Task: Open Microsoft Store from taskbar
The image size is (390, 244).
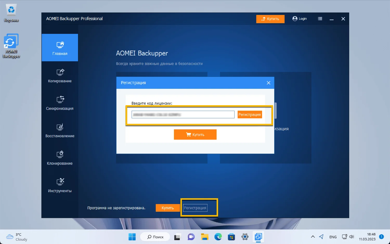Action: click(x=231, y=237)
